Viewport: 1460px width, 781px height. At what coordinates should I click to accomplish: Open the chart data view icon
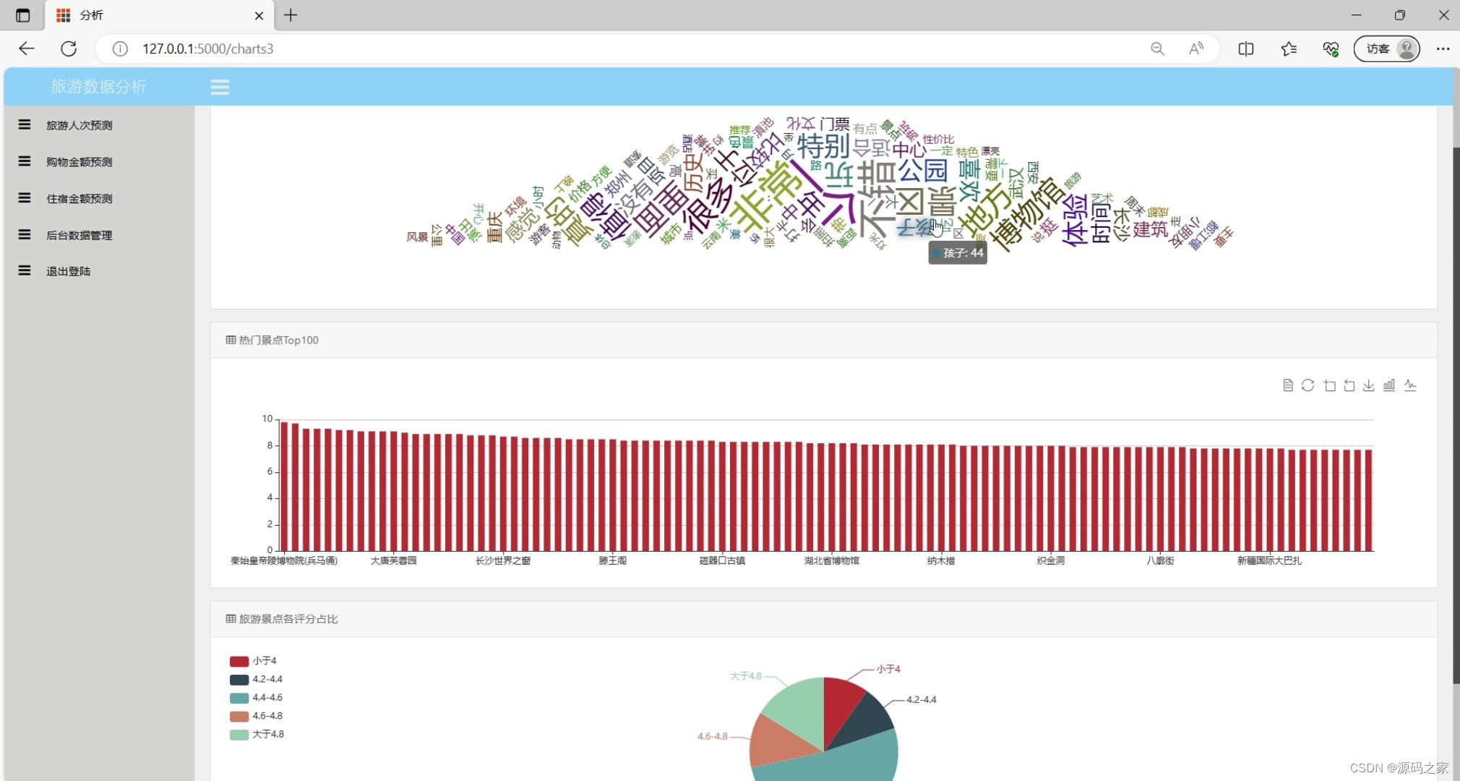[1287, 385]
